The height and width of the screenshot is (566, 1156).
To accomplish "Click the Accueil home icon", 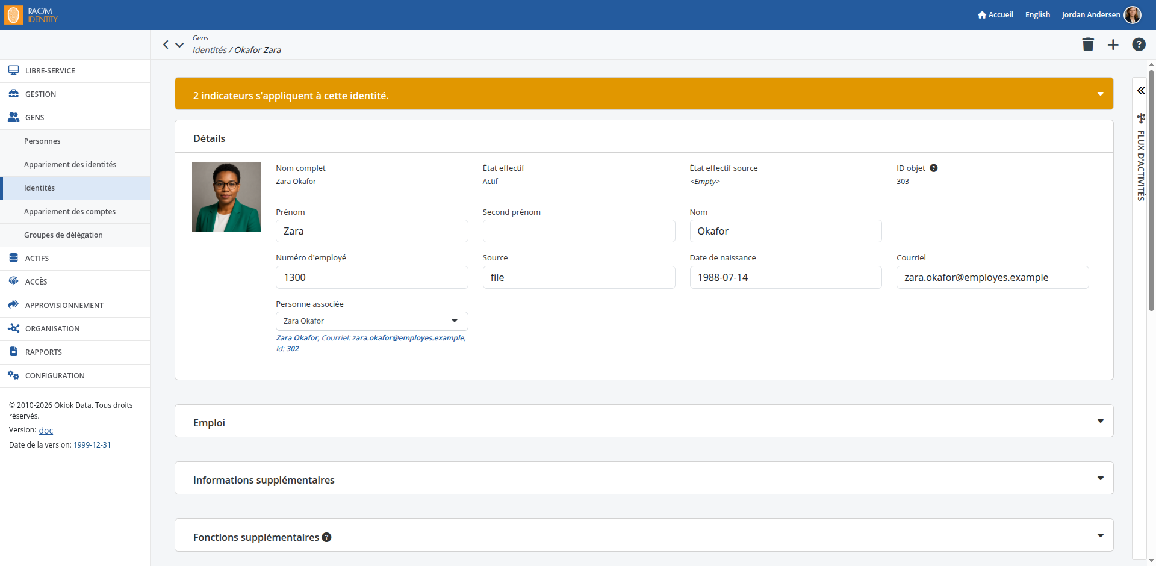I will 982,15.
